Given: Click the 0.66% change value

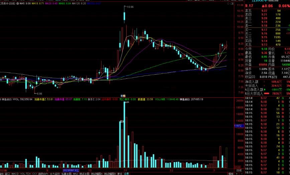Looking at the screenshot, I should (x=284, y=6).
